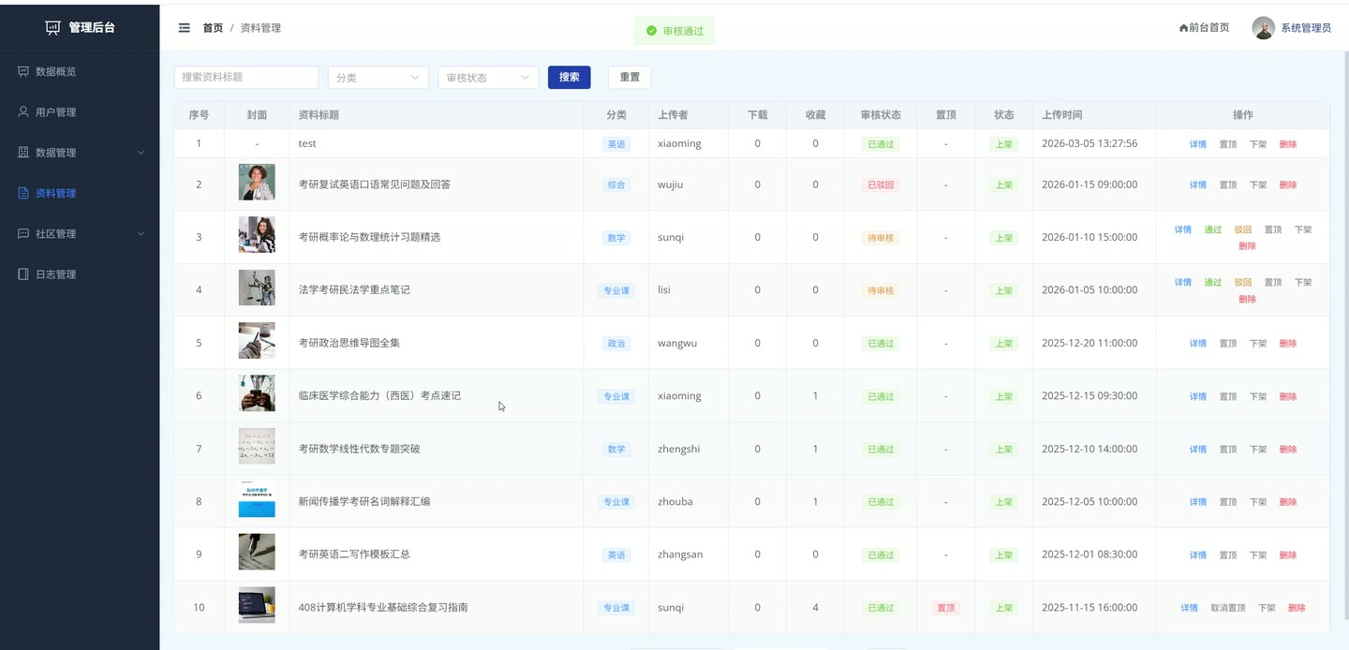Click the 政治 category tag
1349x650 pixels.
615,344
